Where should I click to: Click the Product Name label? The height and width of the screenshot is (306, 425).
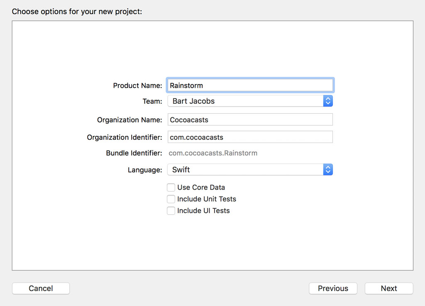click(x=137, y=85)
